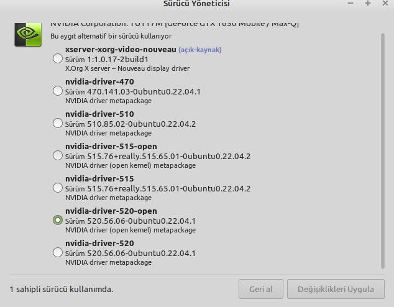
Task: Pick the nvidia-driver-515-open radio option
Action: click(x=58, y=155)
